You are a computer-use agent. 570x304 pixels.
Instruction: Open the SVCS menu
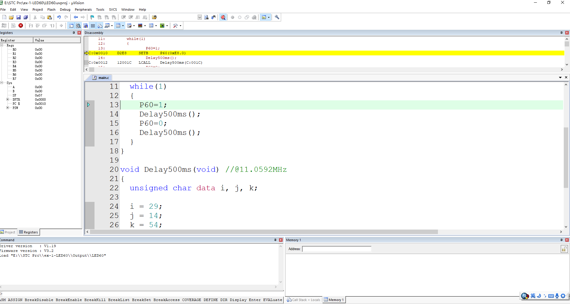[113, 10]
